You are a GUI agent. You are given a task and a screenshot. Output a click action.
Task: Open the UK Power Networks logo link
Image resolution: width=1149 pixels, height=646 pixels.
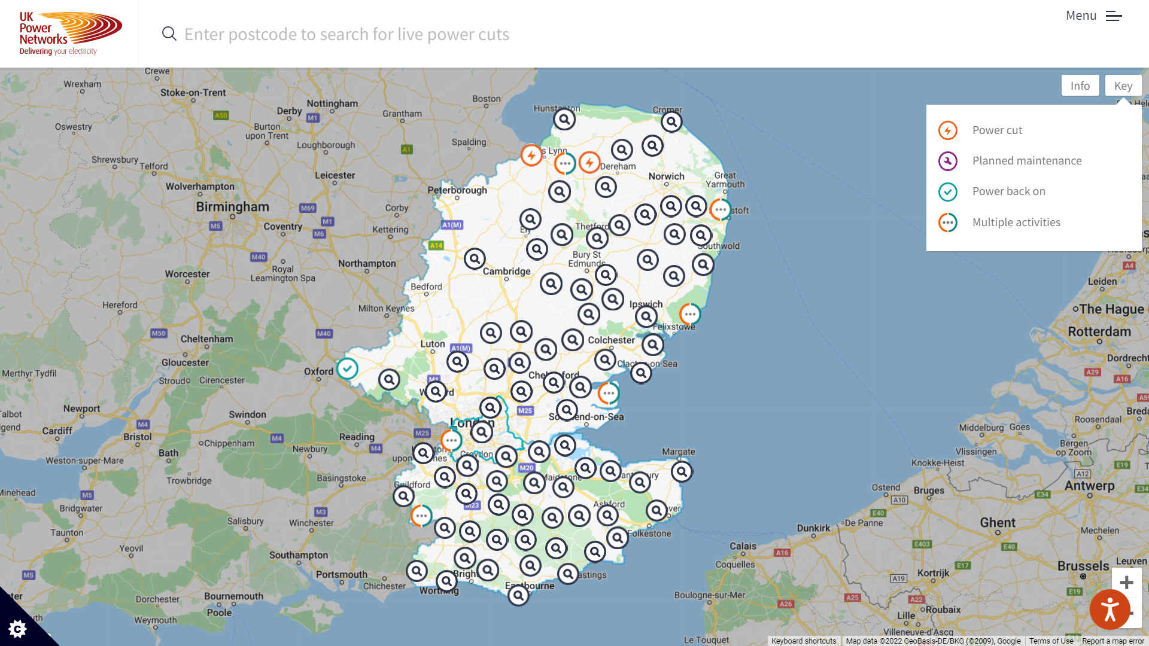(x=71, y=33)
